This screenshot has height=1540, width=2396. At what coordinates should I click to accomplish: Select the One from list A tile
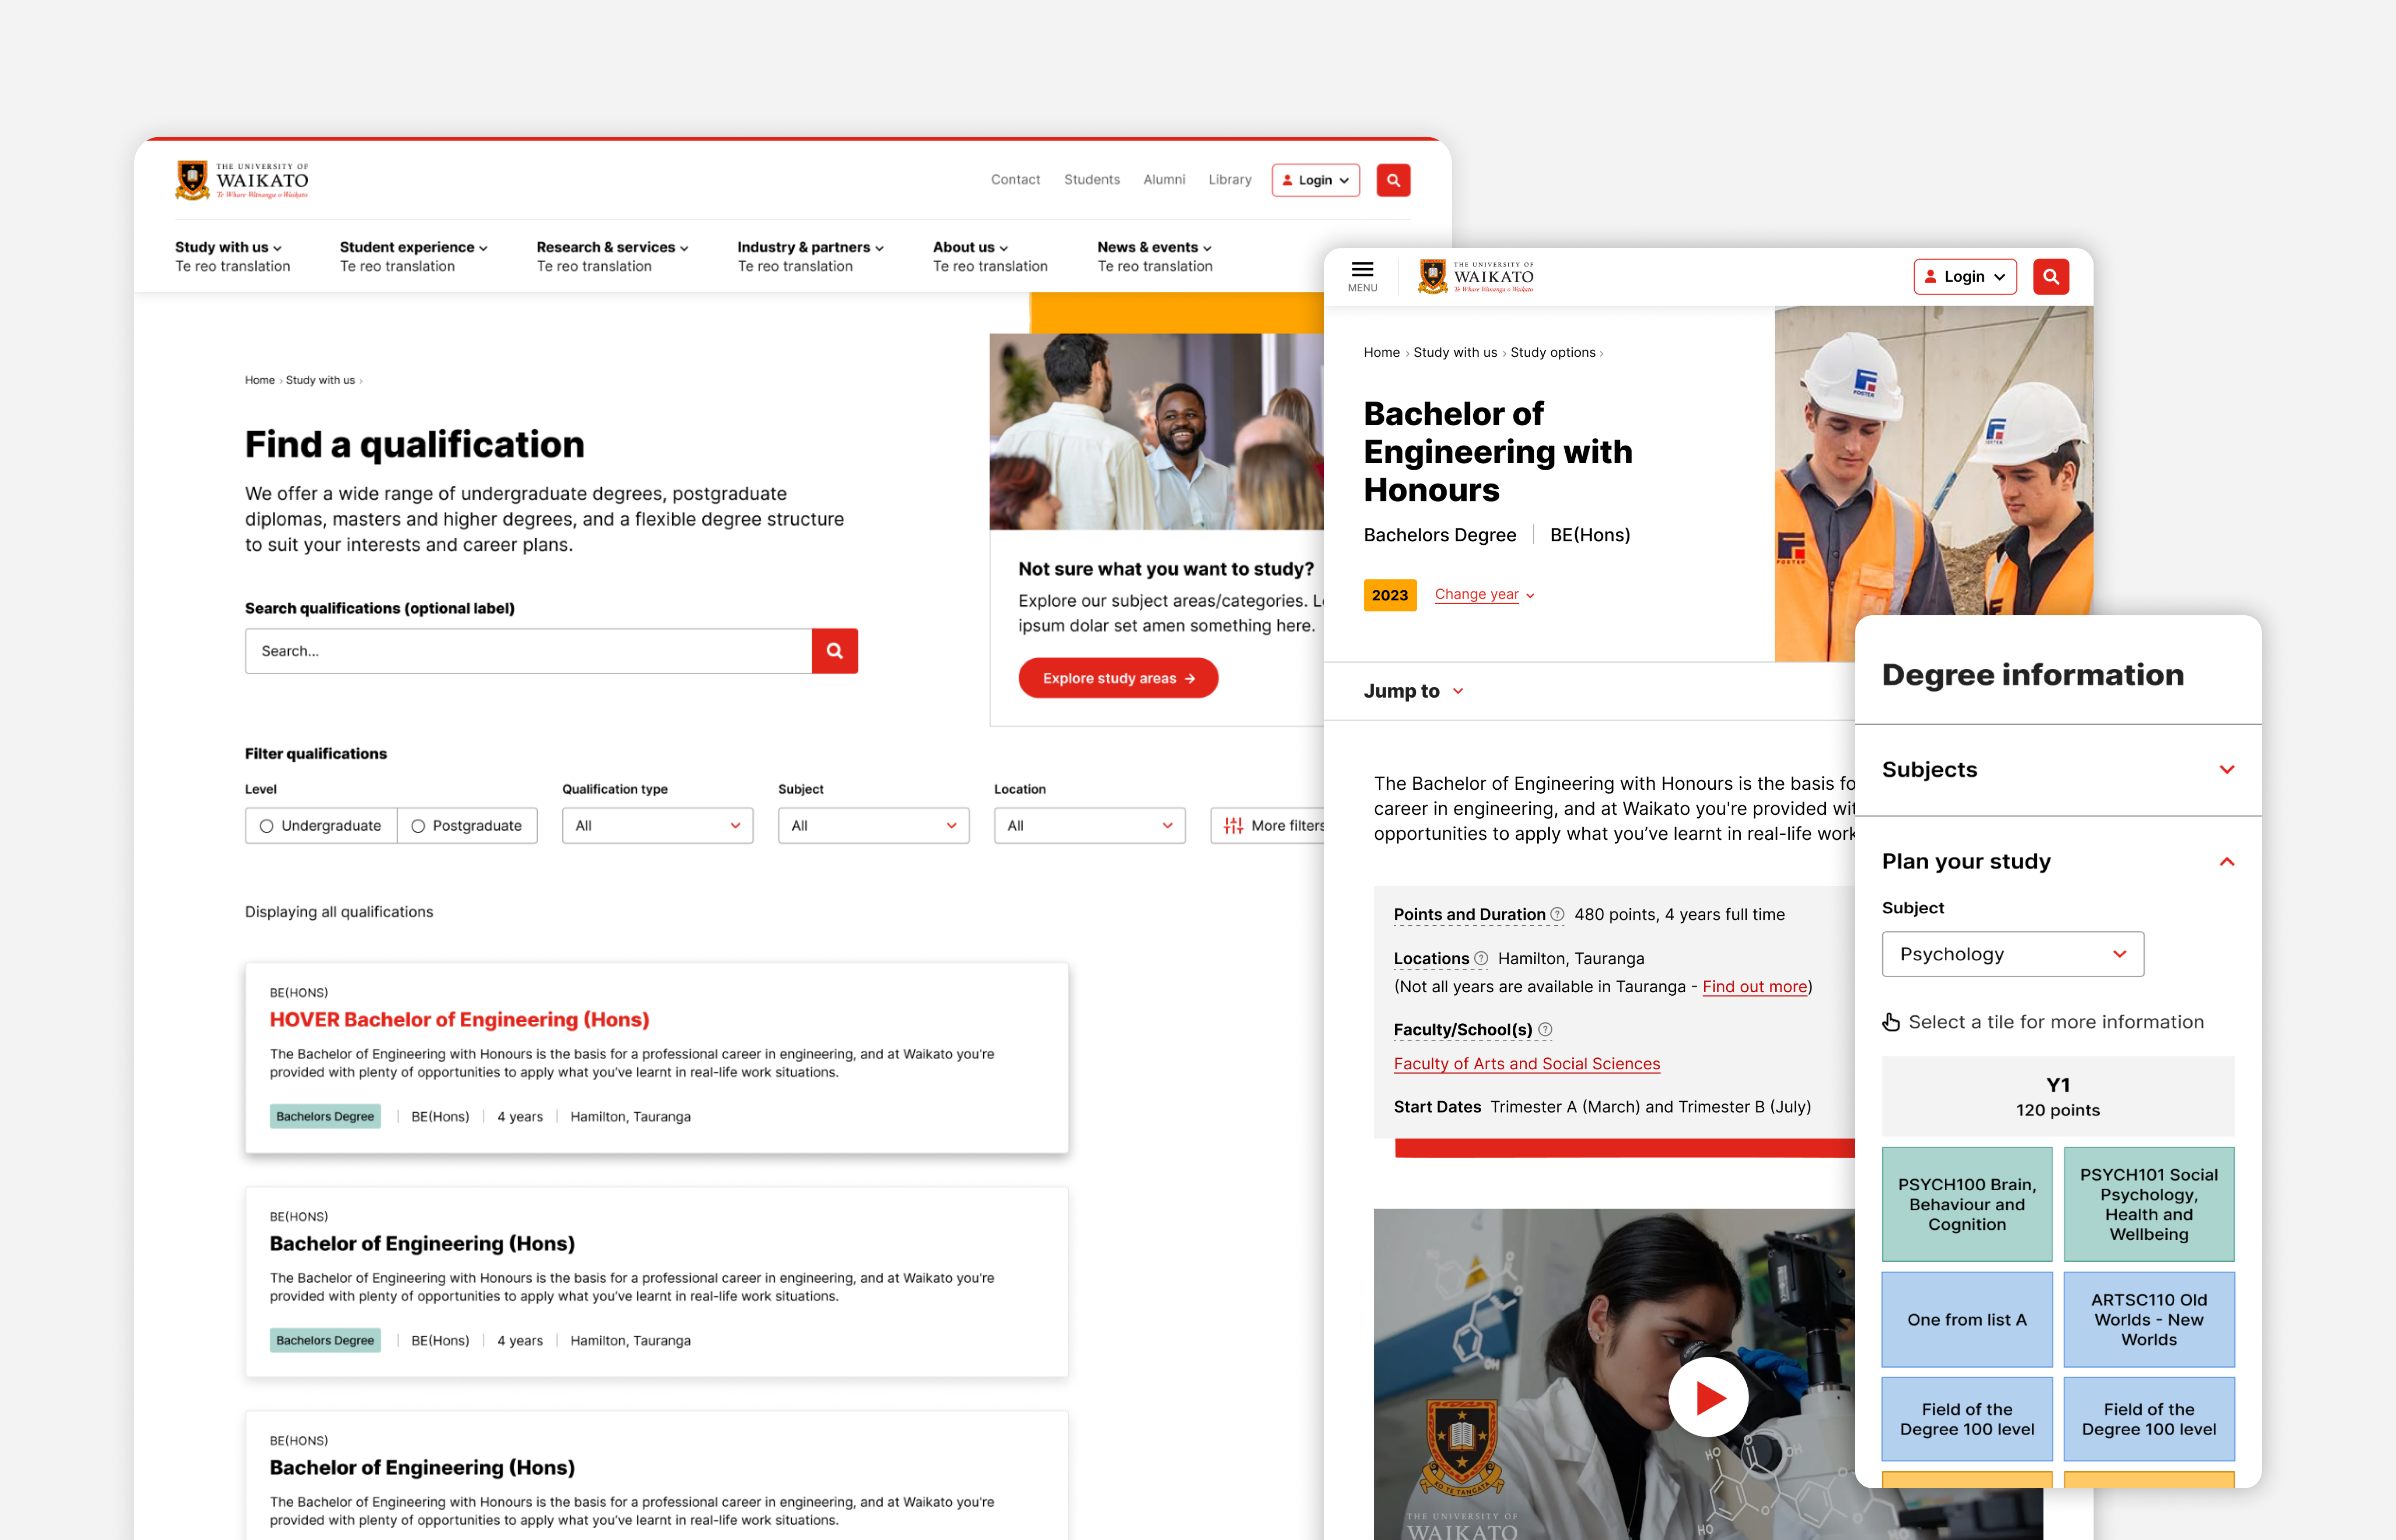pos(1967,1320)
